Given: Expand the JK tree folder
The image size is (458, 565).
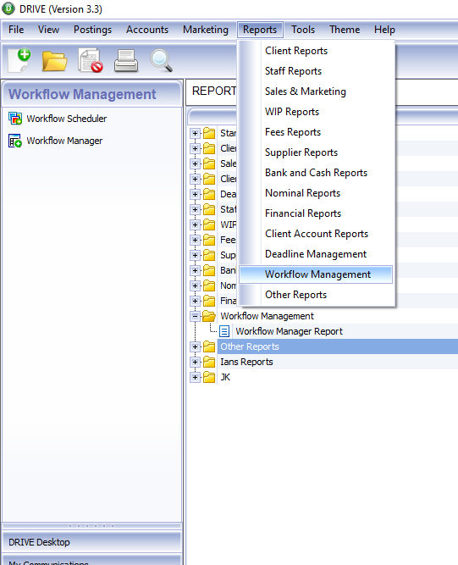Looking at the screenshot, I should pyautogui.click(x=196, y=377).
